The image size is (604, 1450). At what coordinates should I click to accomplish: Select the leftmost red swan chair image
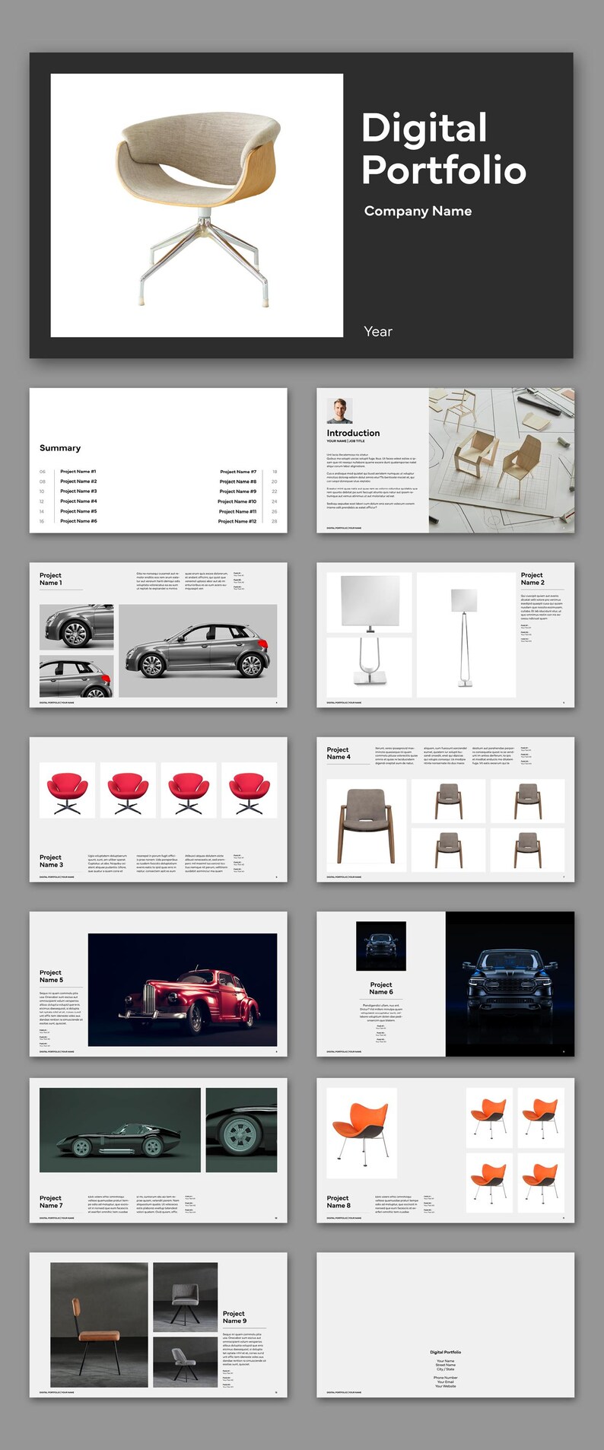click(67, 790)
